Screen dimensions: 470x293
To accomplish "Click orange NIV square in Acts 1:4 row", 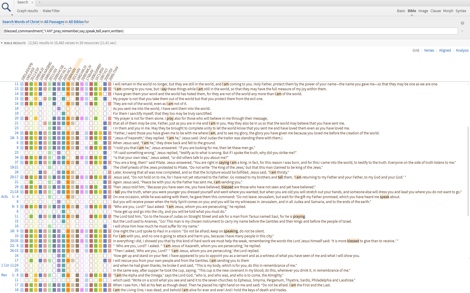I will coord(68,197).
